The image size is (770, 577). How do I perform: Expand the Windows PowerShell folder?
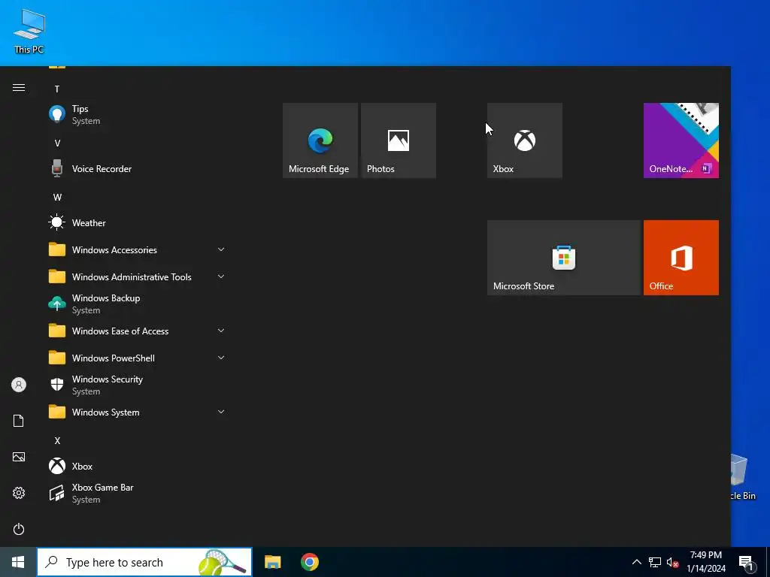click(138, 358)
